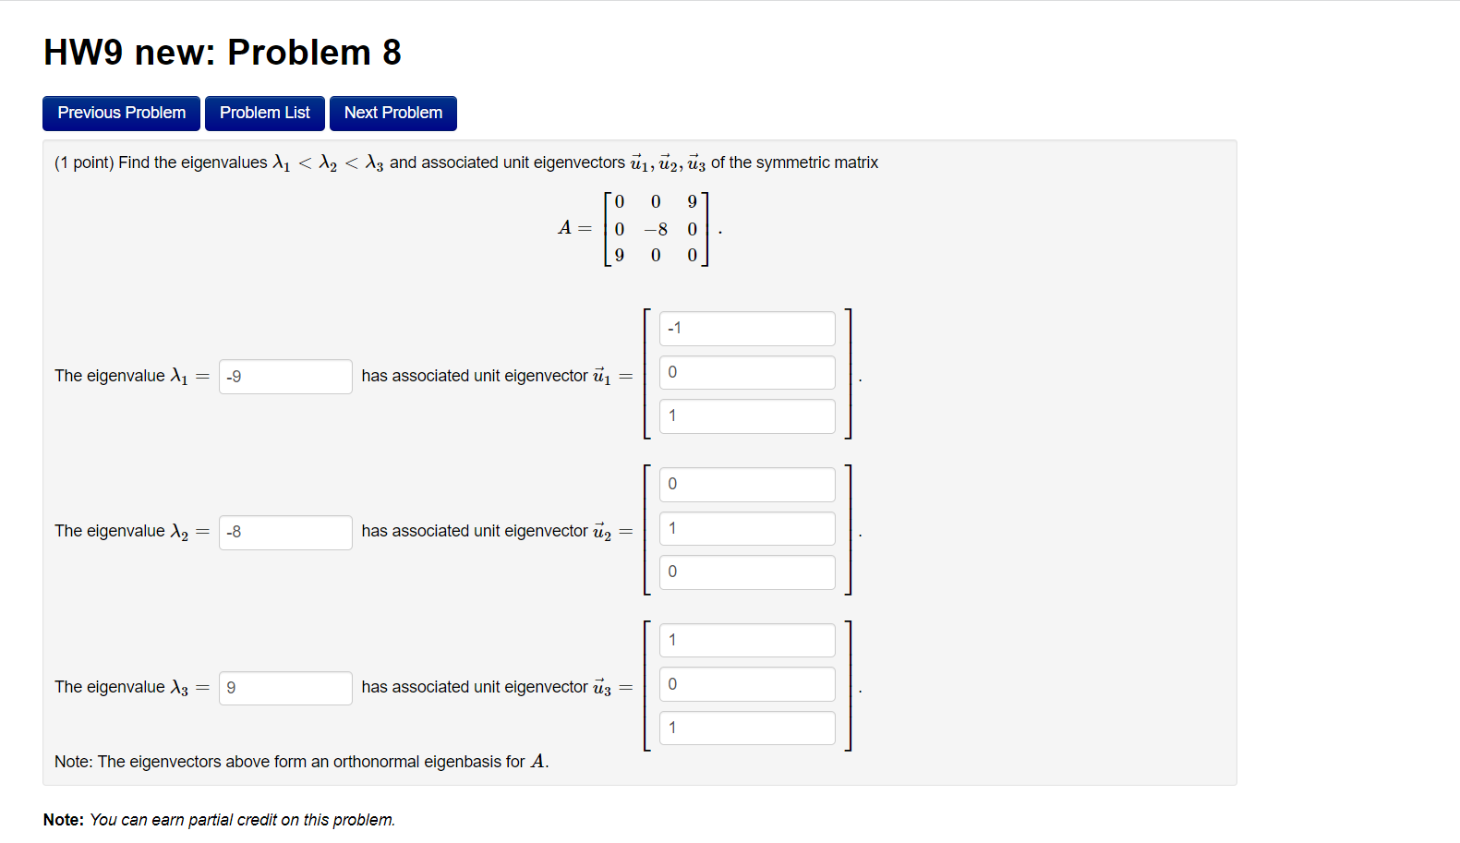Viewport: 1460px width, 843px height.
Task: Select the eigenvalue λ1 input containing -9
Action: point(284,376)
